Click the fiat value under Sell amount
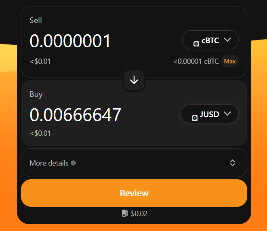This screenshot has height=231, width=267. coord(40,61)
